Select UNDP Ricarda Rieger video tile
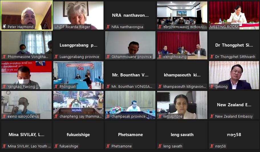The image size is (260, 152). pos(78,16)
